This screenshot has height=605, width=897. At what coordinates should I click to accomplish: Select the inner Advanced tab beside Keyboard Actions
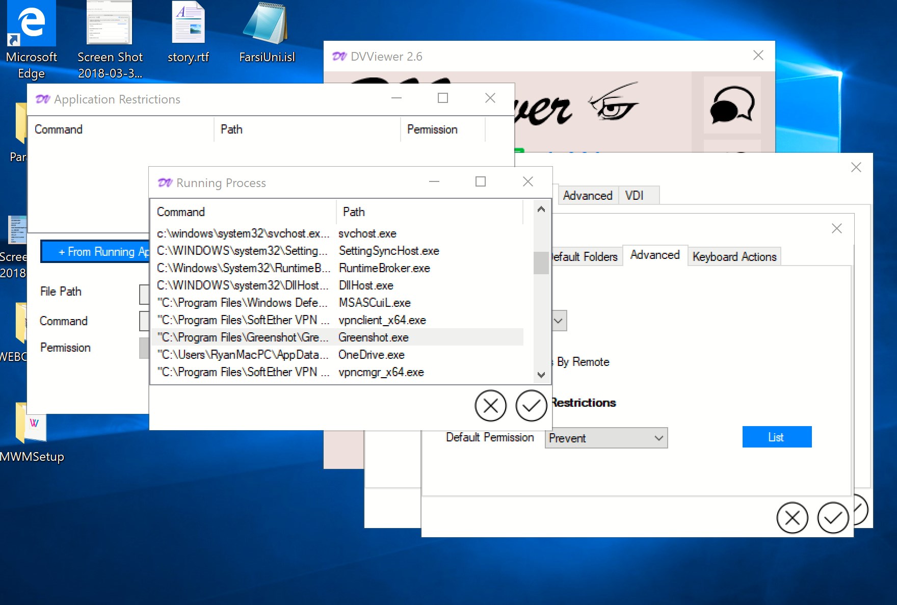click(x=655, y=255)
